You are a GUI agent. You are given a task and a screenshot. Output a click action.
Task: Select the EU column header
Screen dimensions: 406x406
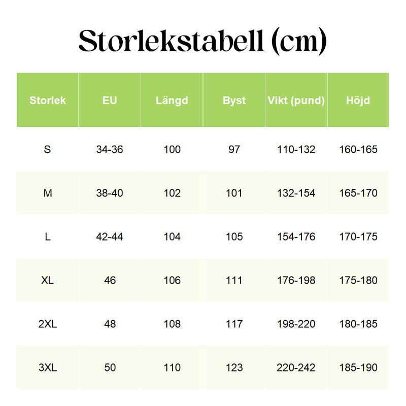tap(110, 100)
